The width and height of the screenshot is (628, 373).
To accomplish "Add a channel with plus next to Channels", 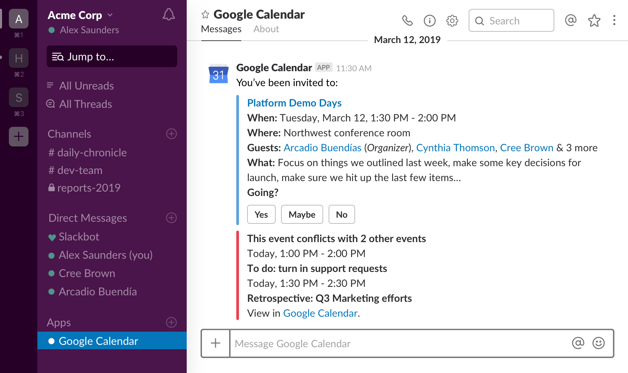I will [x=171, y=134].
